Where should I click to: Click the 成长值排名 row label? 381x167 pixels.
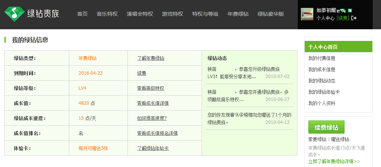[x=27, y=133]
